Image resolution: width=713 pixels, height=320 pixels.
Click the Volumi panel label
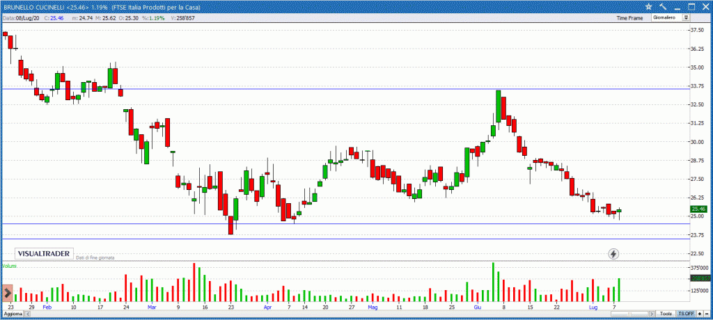tap(8, 266)
